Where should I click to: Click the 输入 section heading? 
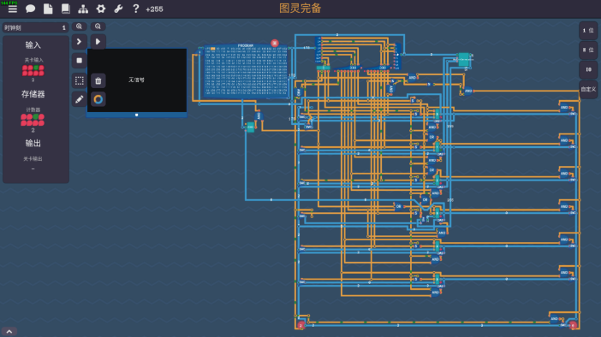[33, 45]
